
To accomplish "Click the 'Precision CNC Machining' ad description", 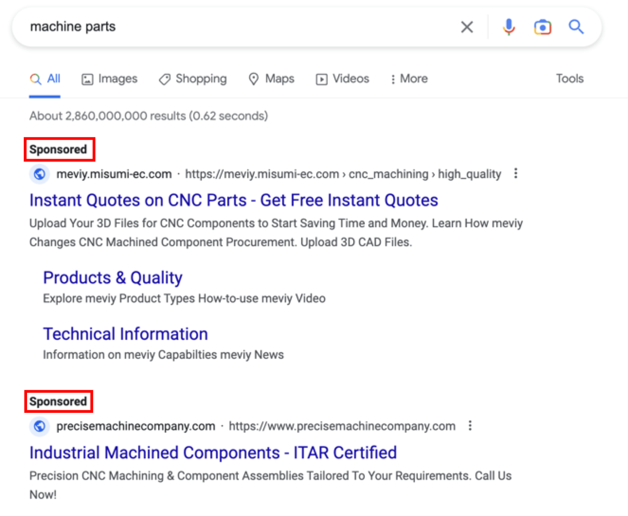I will pos(270,485).
